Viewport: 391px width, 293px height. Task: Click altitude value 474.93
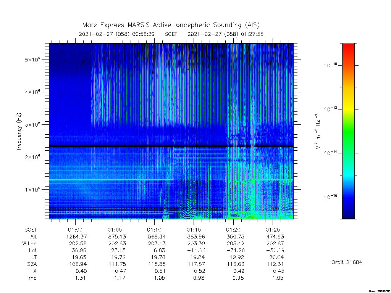tap(275, 237)
